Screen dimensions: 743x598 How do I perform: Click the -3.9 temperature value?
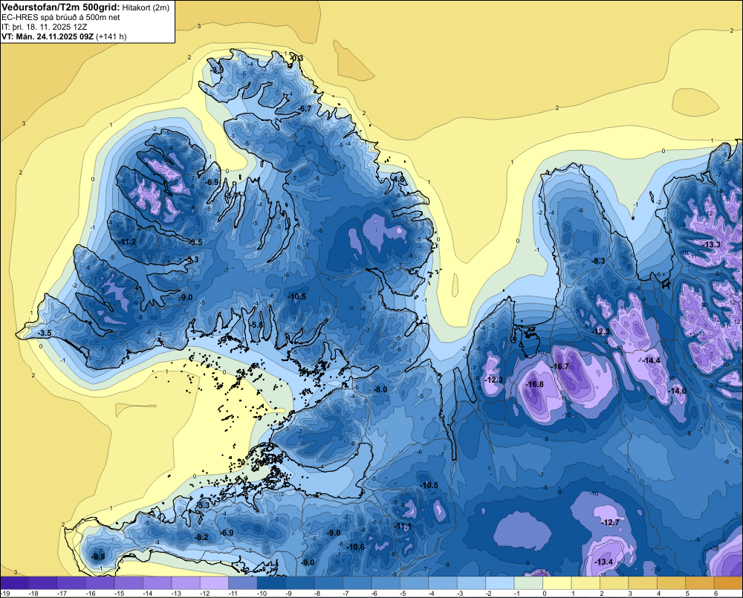click(x=217, y=70)
